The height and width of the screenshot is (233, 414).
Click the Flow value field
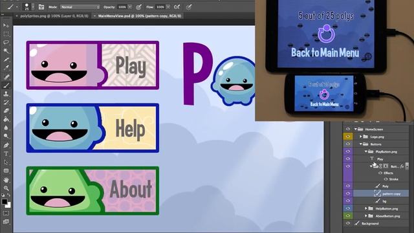160,7
